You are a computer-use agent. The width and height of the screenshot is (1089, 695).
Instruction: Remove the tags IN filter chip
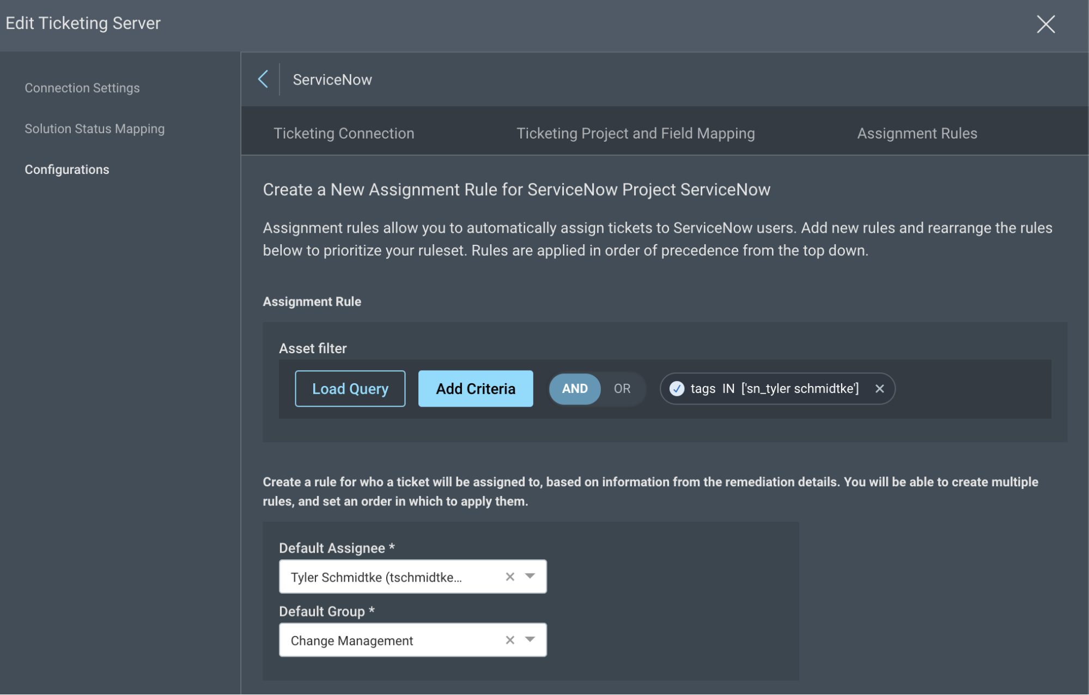click(879, 389)
